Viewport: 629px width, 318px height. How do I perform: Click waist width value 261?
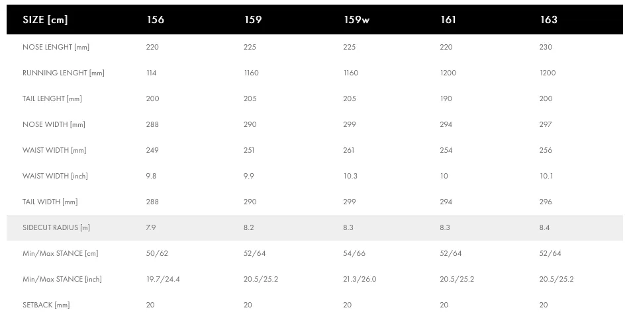click(348, 150)
